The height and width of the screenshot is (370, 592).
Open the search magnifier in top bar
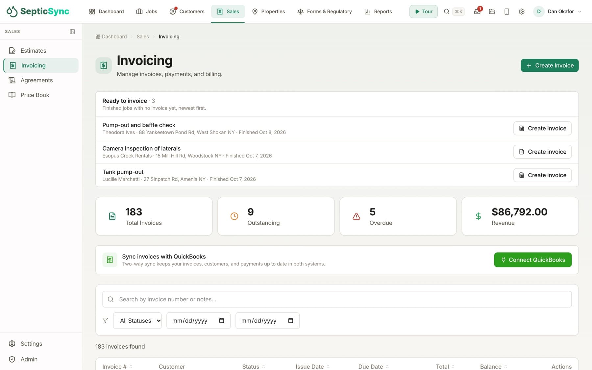(446, 12)
